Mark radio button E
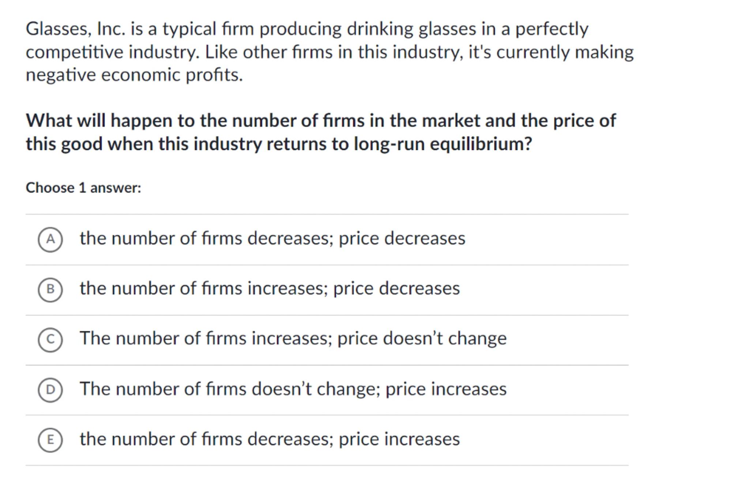Image resolution: width=749 pixels, height=481 pixels. click(50, 440)
